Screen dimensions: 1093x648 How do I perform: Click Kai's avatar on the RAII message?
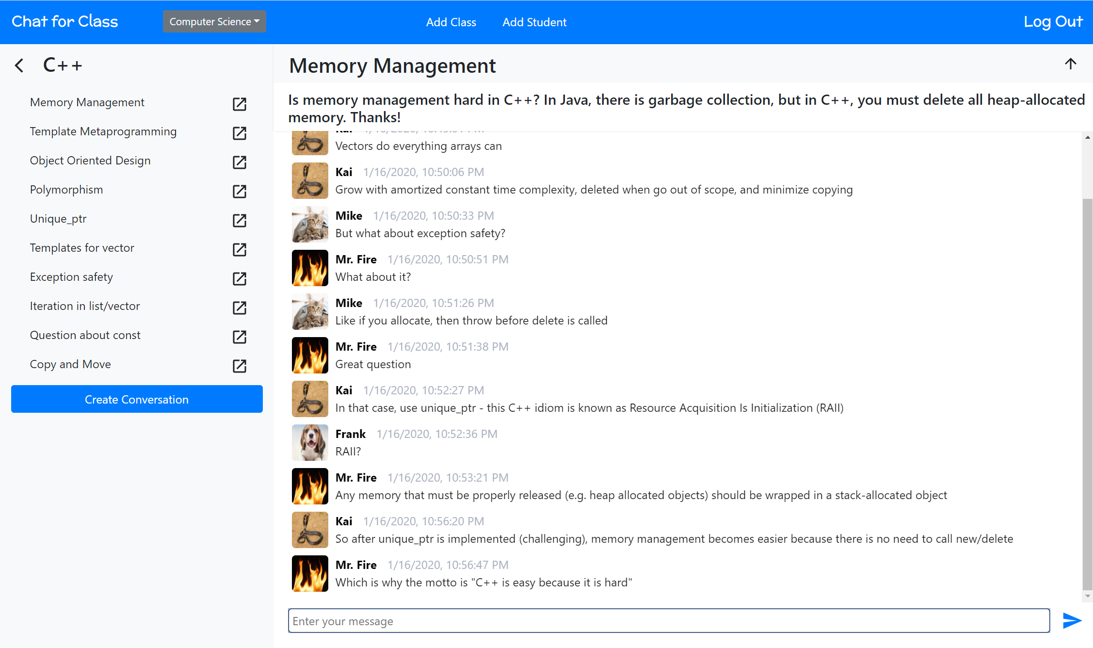310,399
